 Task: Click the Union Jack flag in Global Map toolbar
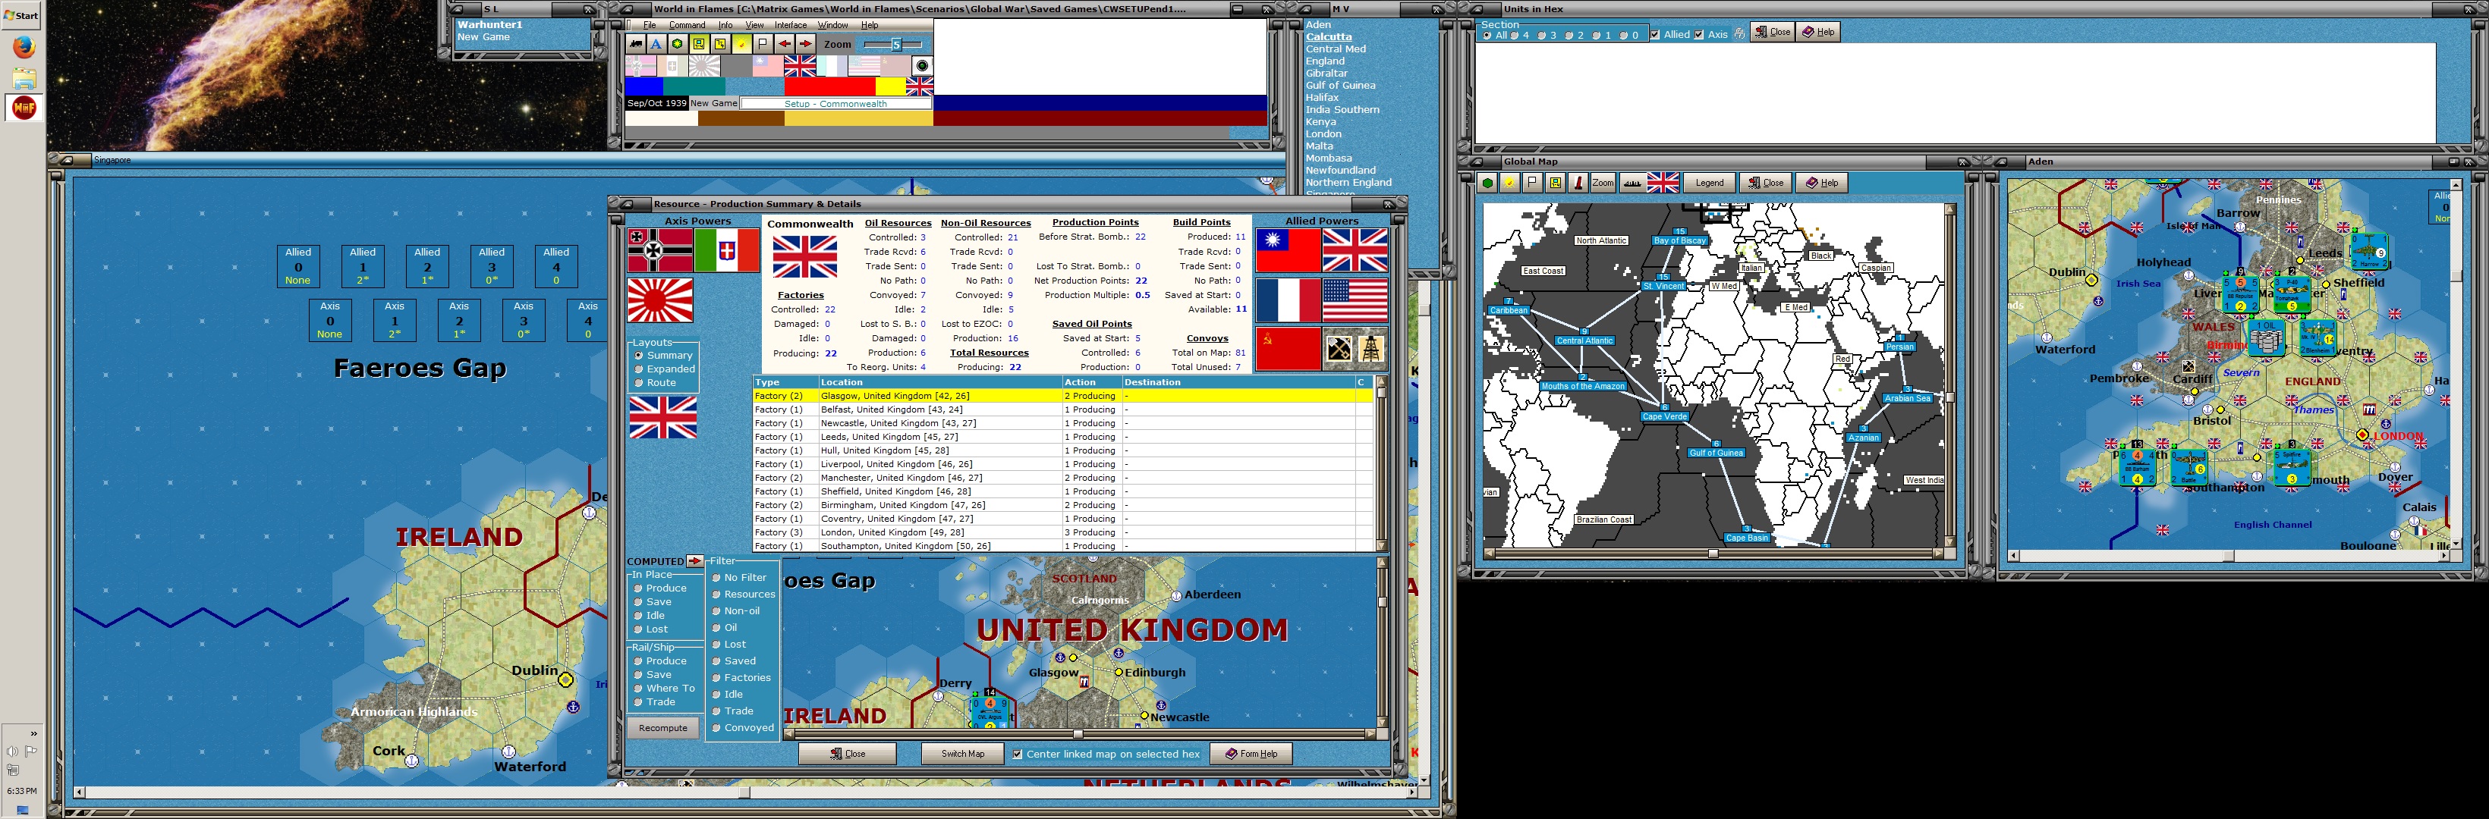pos(1663,183)
